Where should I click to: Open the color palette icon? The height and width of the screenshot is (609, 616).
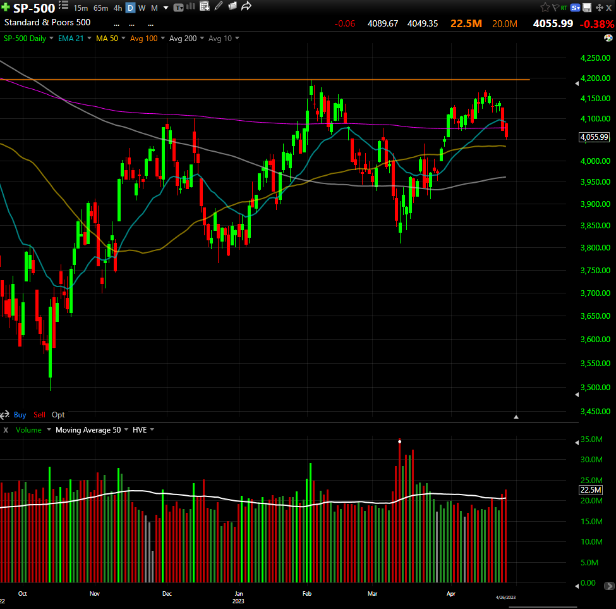tap(608, 38)
